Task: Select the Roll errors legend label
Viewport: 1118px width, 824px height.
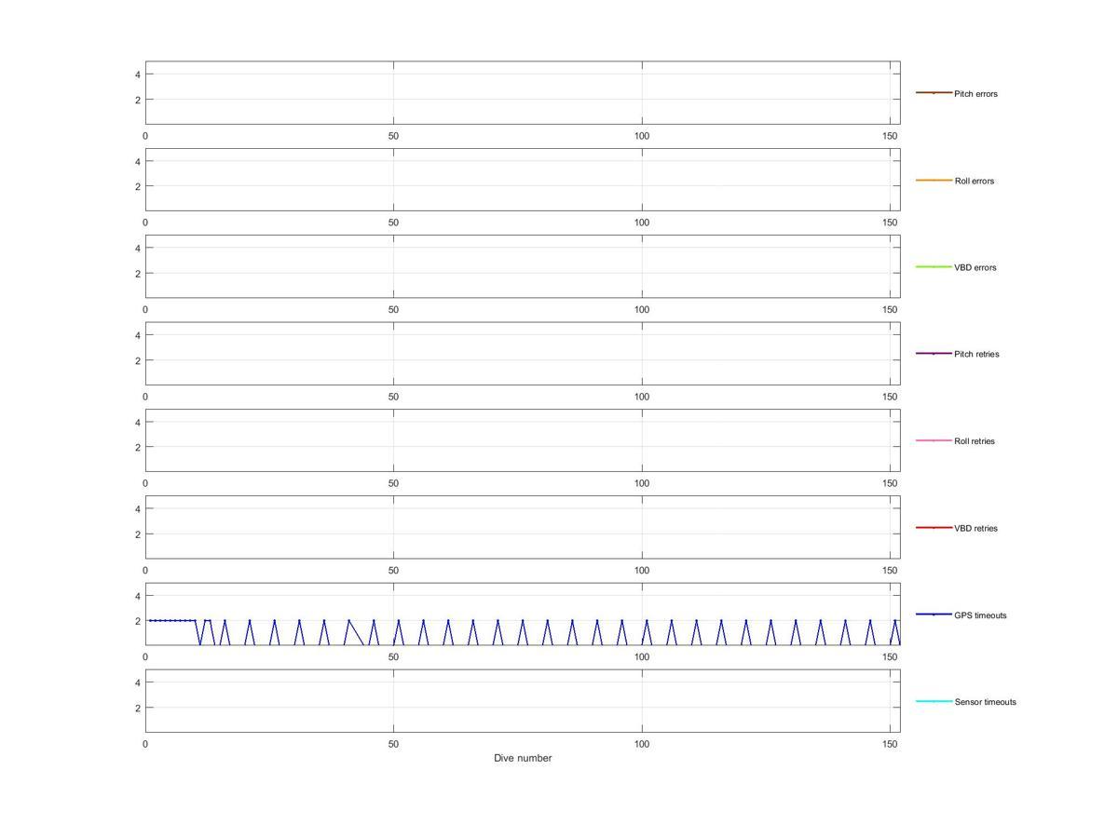Action: [974, 181]
